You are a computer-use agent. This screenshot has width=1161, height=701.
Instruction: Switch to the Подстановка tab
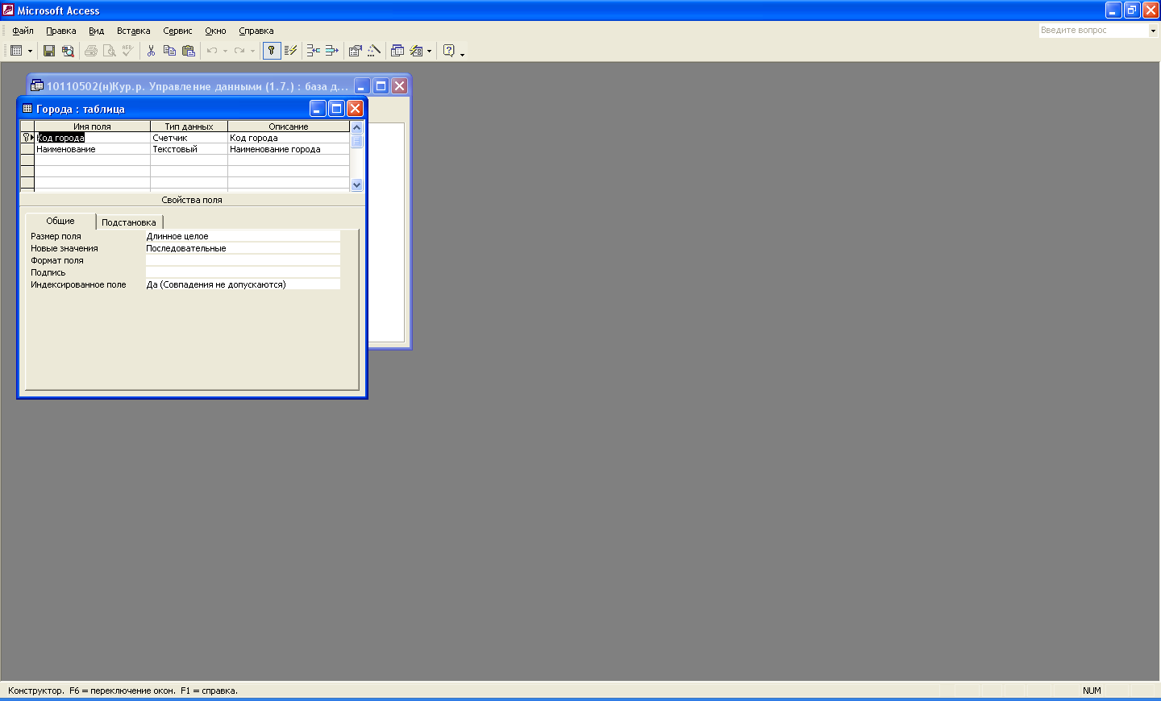coord(129,222)
